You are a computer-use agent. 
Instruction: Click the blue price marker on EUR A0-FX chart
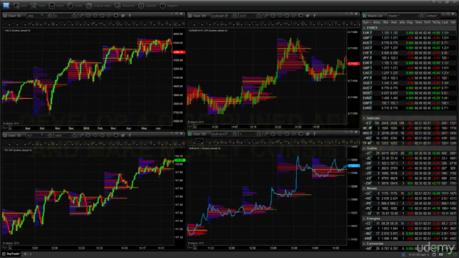(x=354, y=166)
